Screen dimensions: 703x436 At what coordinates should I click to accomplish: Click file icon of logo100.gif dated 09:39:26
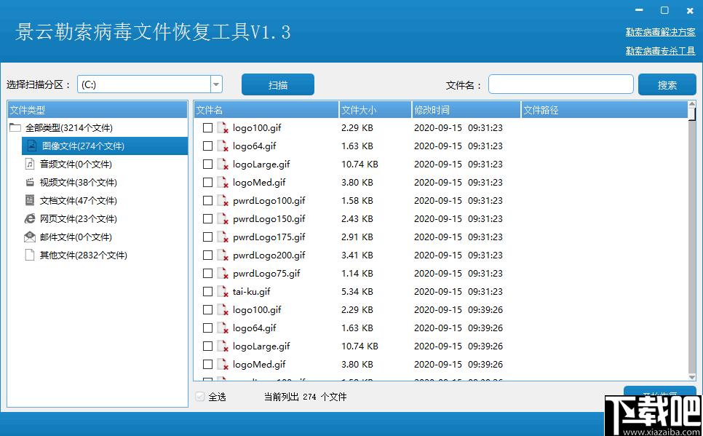223,309
